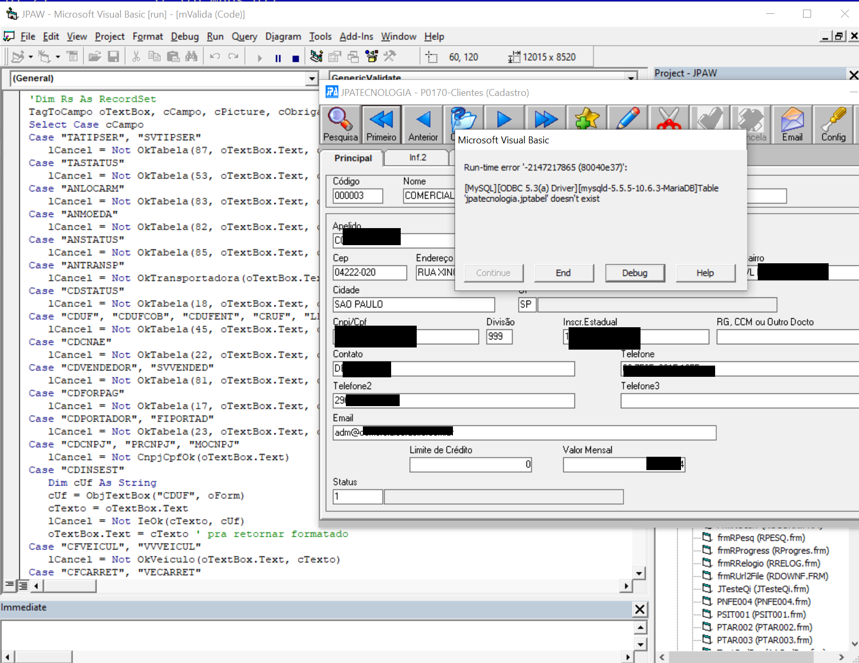
Task: Click the Debug button in error dialog
Action: pyautogui.click(x=635, y=273)
